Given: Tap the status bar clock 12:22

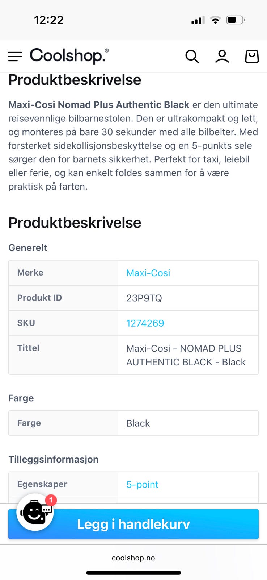Looking at the screenshot, I should pyautogui.click(x=49, y=20).
